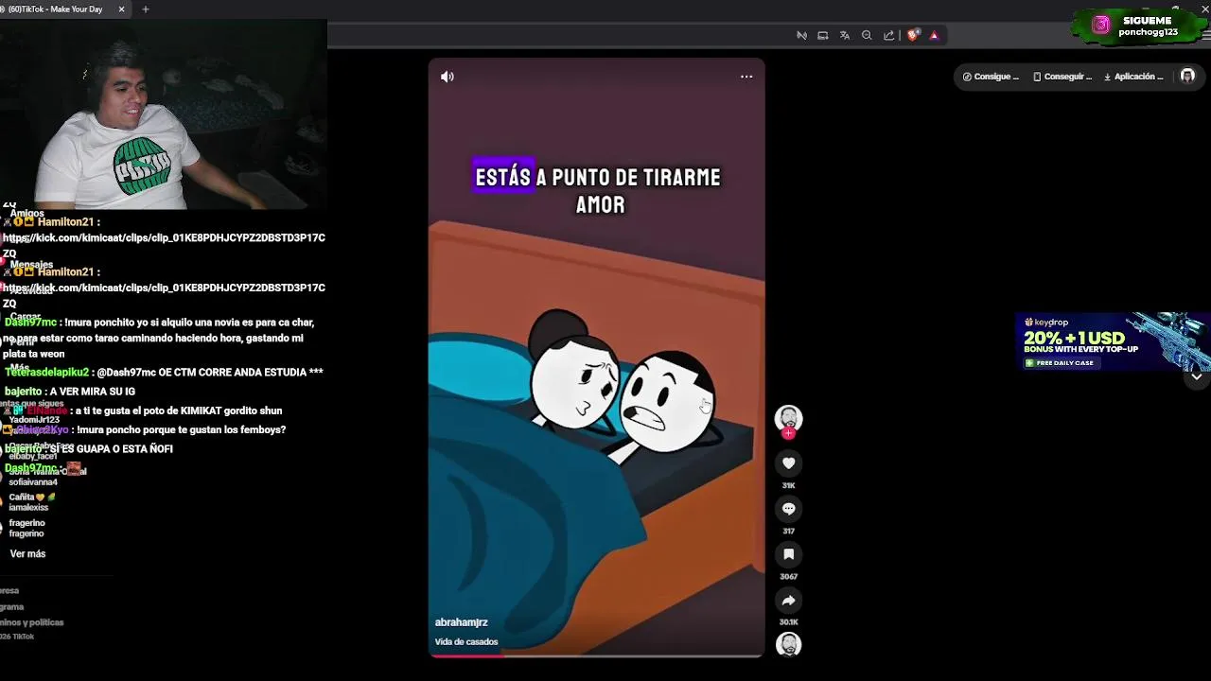Screen dimensions: 1211x681
Task: Expand sidebar list with 'Ver más'
Action: (27, 553)
